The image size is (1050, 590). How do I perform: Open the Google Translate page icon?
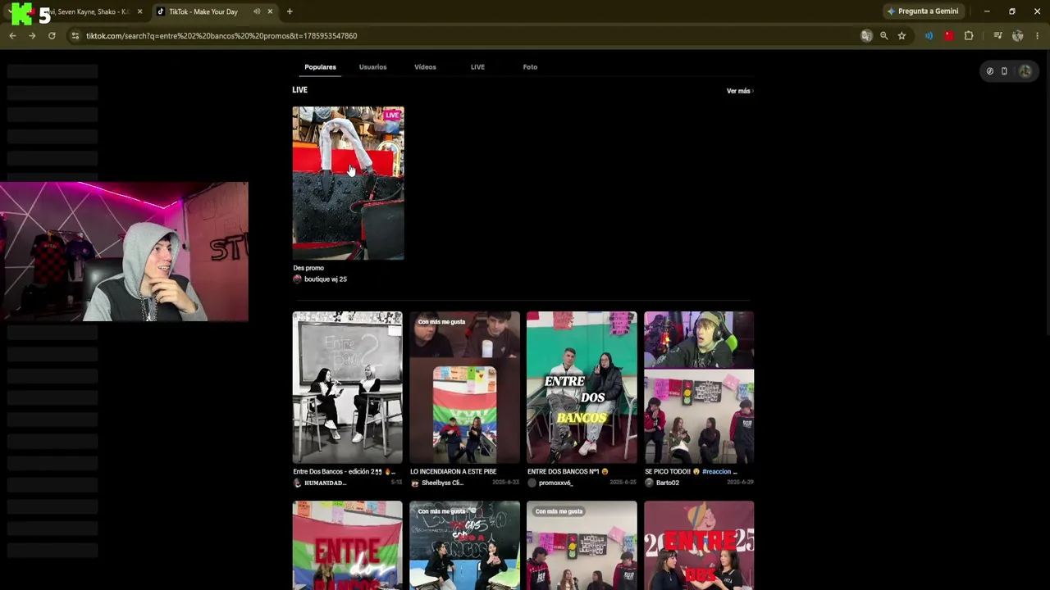tap(866, 36)
